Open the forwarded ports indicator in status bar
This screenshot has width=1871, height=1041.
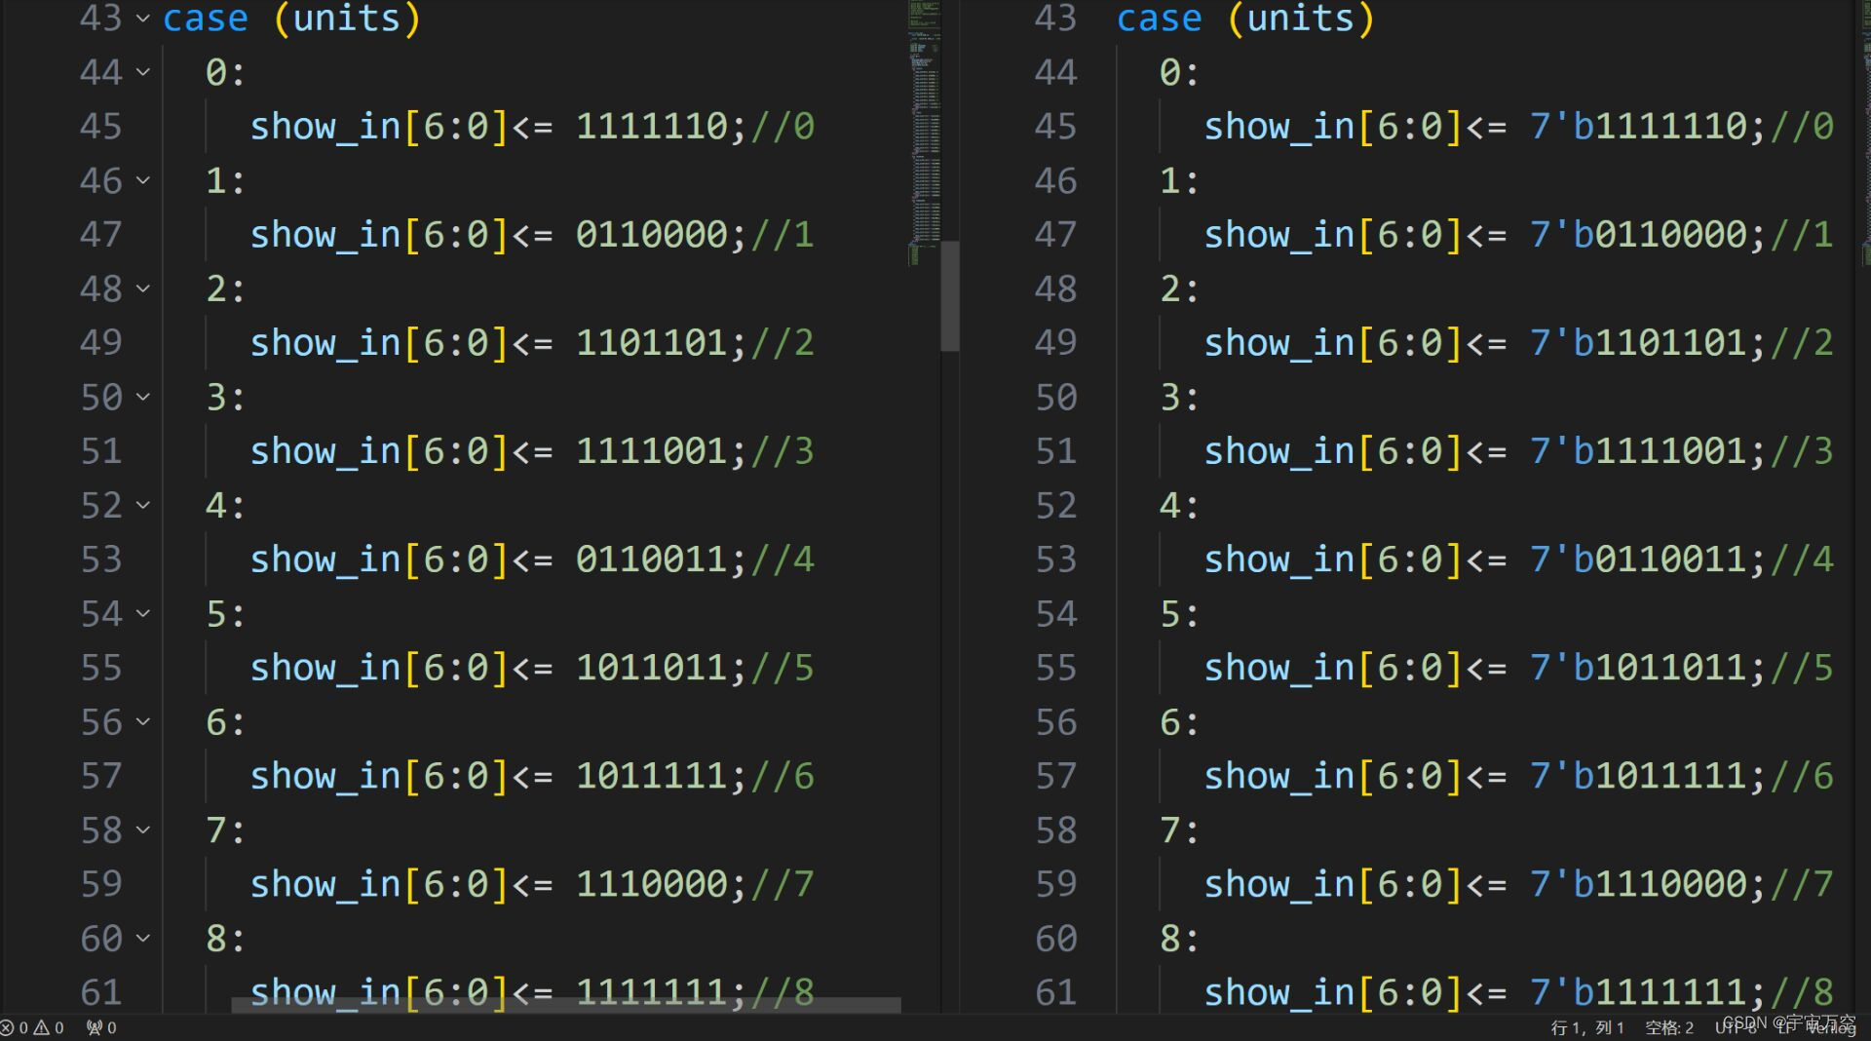click(x=101, y=1027)
